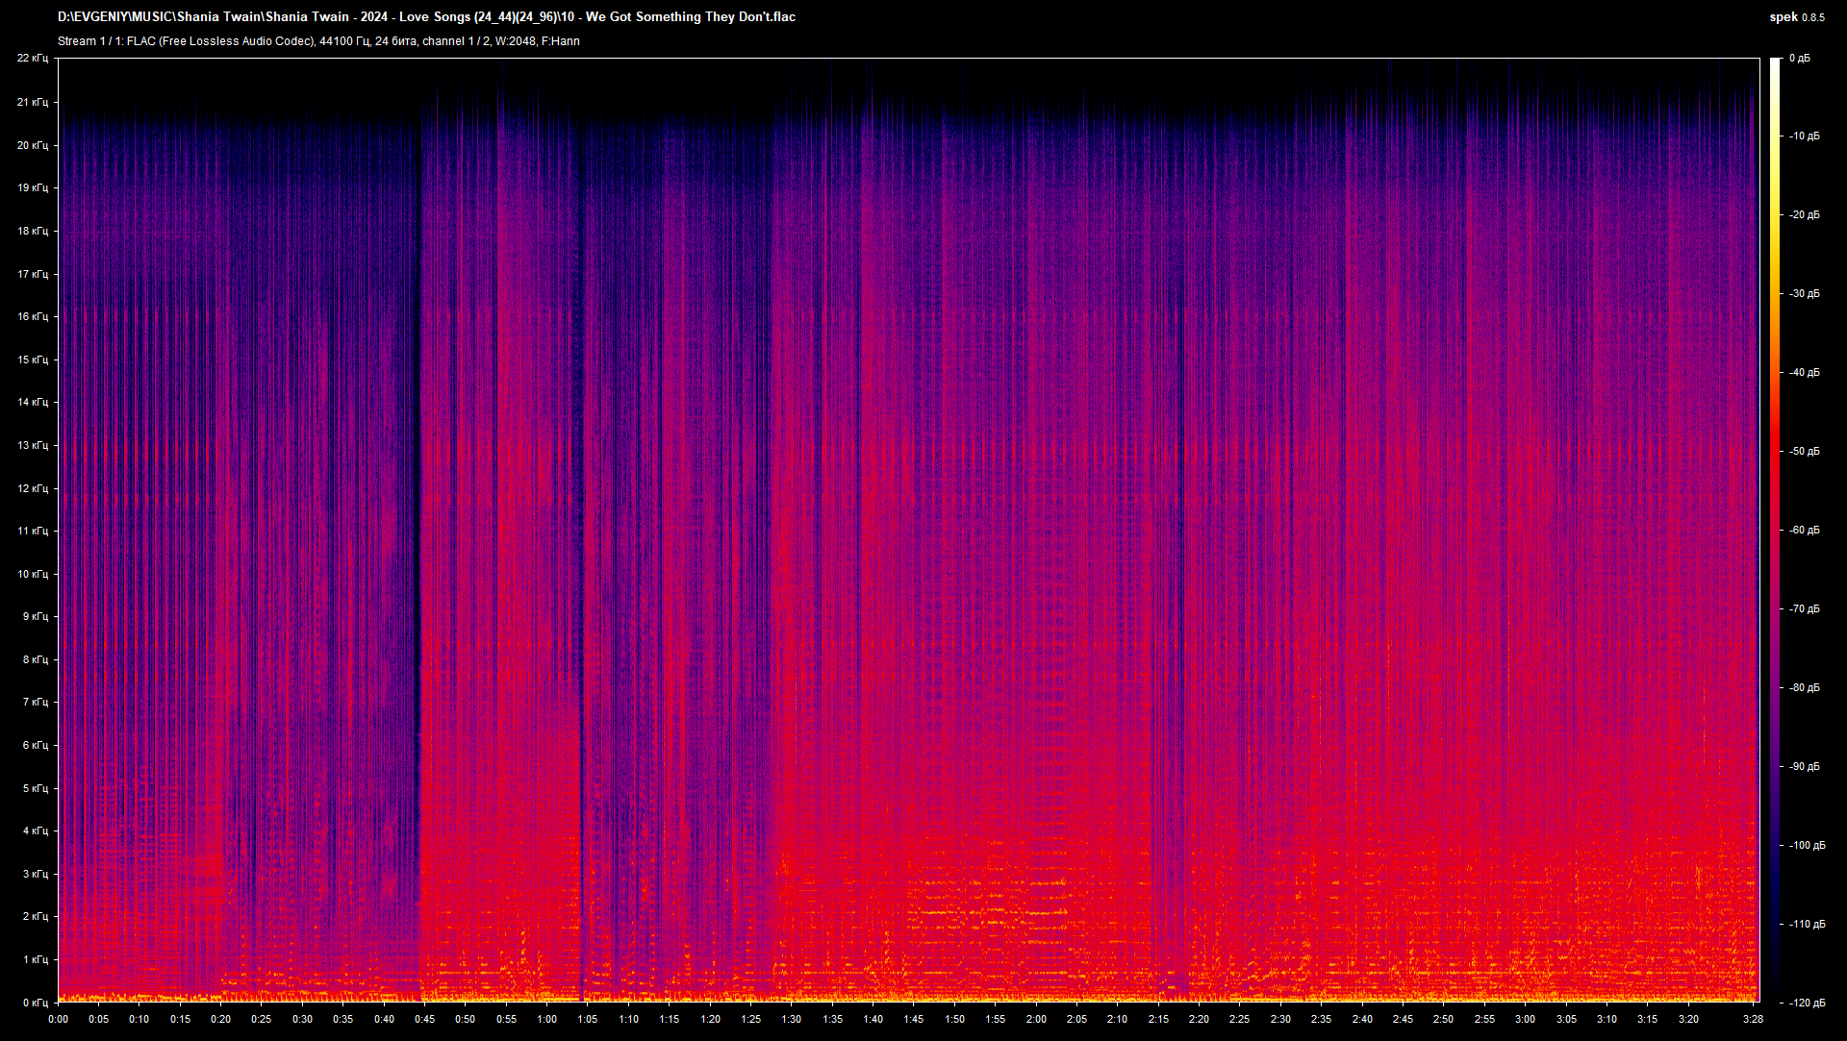Click the 1:00 time axis label
Viewport: 1847px width, 1041px height.
pos(546,1019)
